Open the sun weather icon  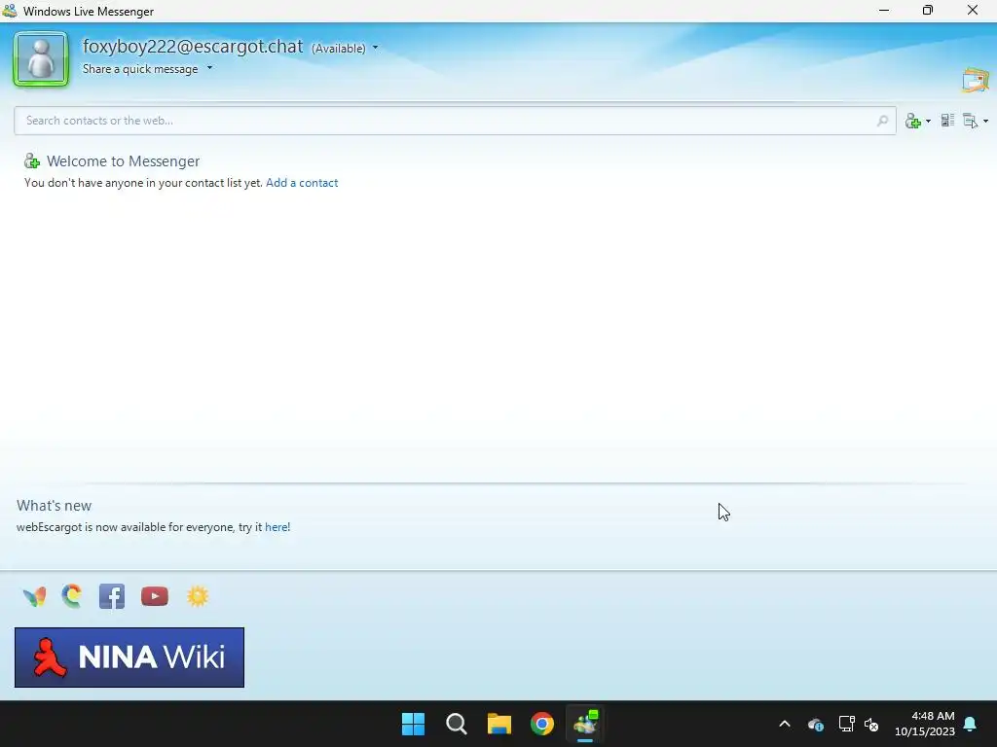click(198, 596)
